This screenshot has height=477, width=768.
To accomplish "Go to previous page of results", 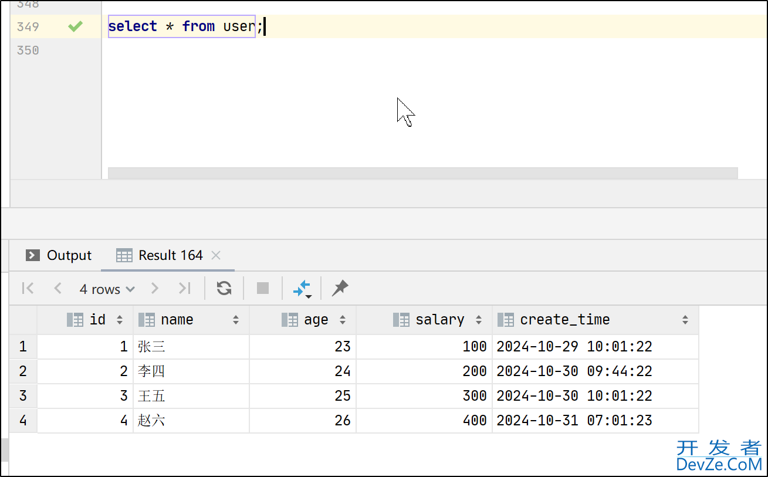I will tap(57, 288).
